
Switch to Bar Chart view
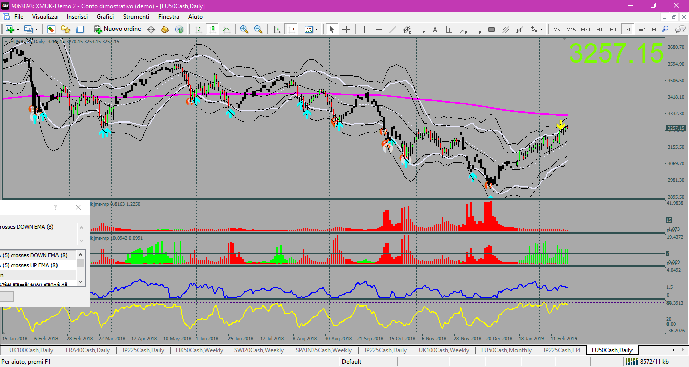pos(198,29)
